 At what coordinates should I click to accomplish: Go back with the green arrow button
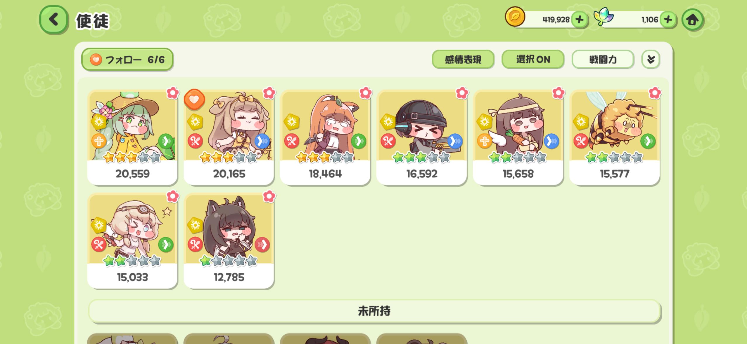coord(54,20)
